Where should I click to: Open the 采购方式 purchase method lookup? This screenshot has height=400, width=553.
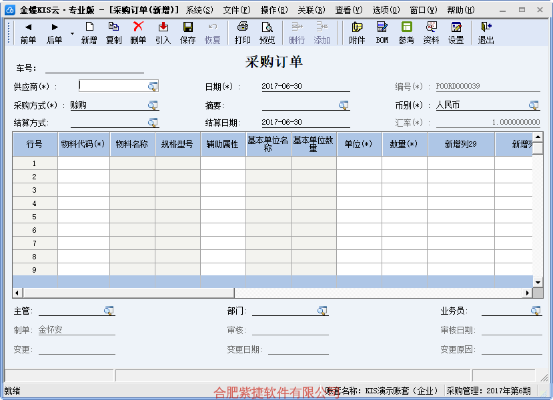pyautogui.click(x=153, y=105)
